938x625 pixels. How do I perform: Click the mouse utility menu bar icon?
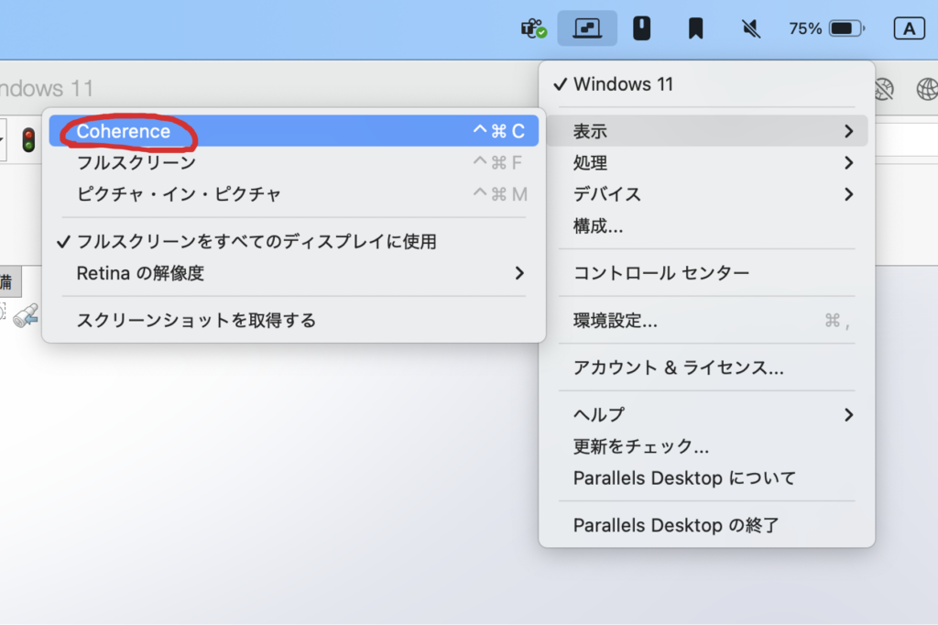641,28
